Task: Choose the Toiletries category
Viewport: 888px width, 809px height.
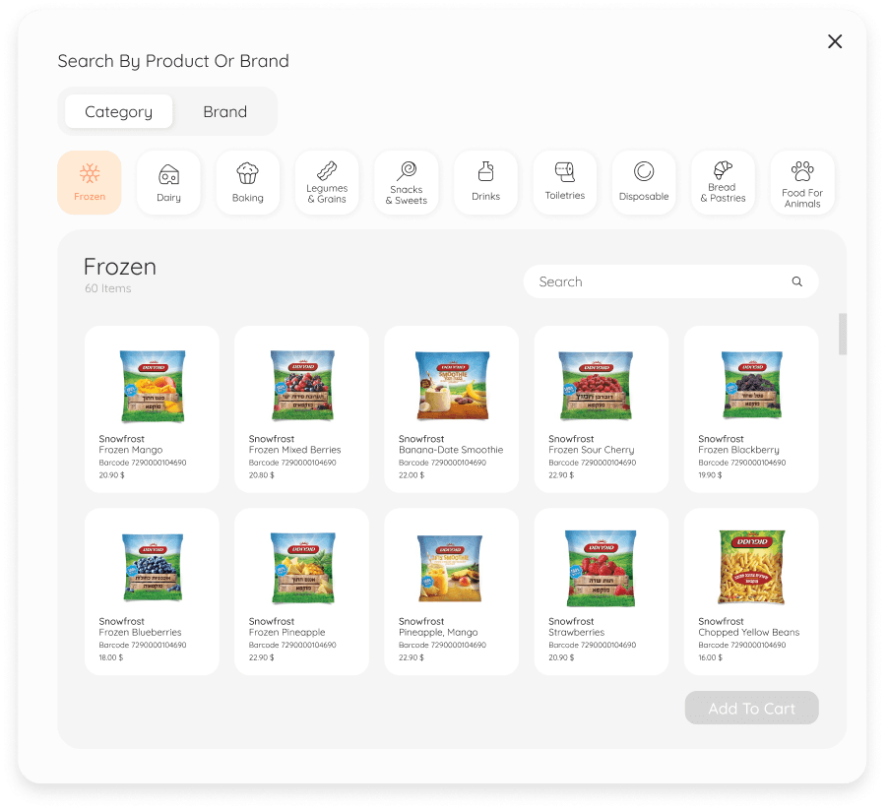Action: click(565, 182)
